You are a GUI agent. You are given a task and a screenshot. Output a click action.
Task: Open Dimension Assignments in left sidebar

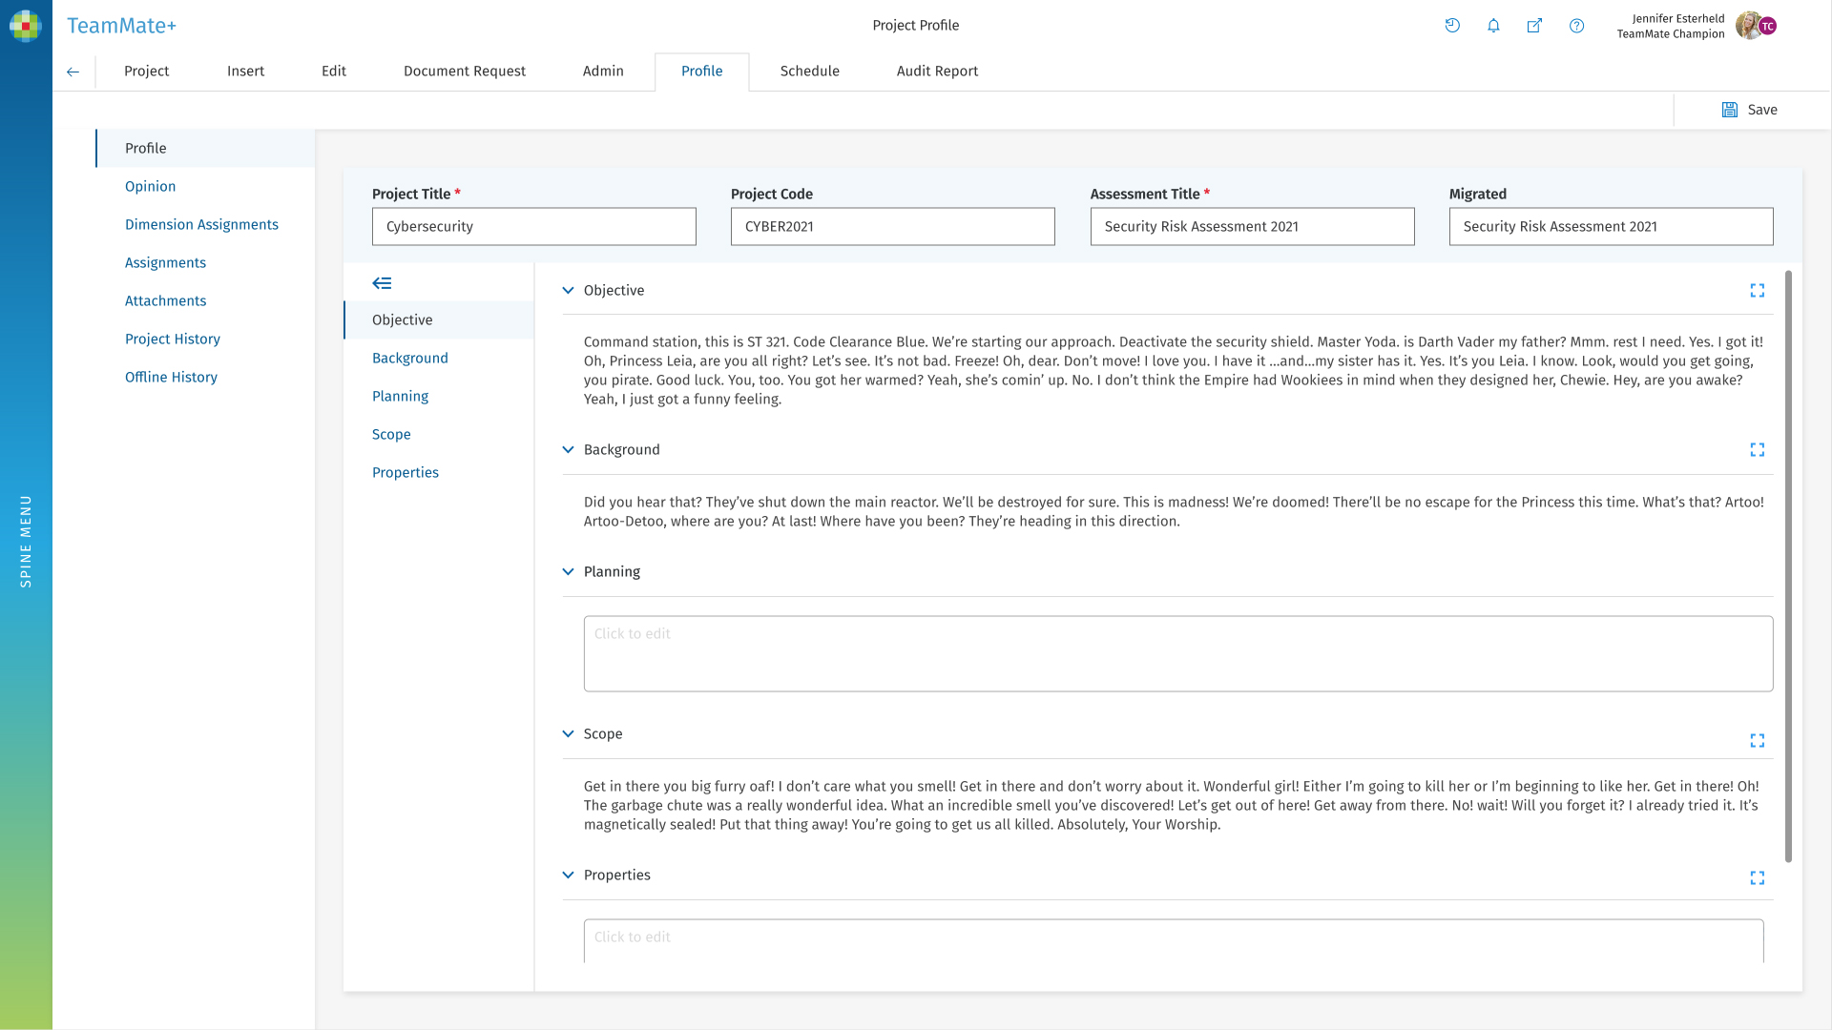coord(201,225)
